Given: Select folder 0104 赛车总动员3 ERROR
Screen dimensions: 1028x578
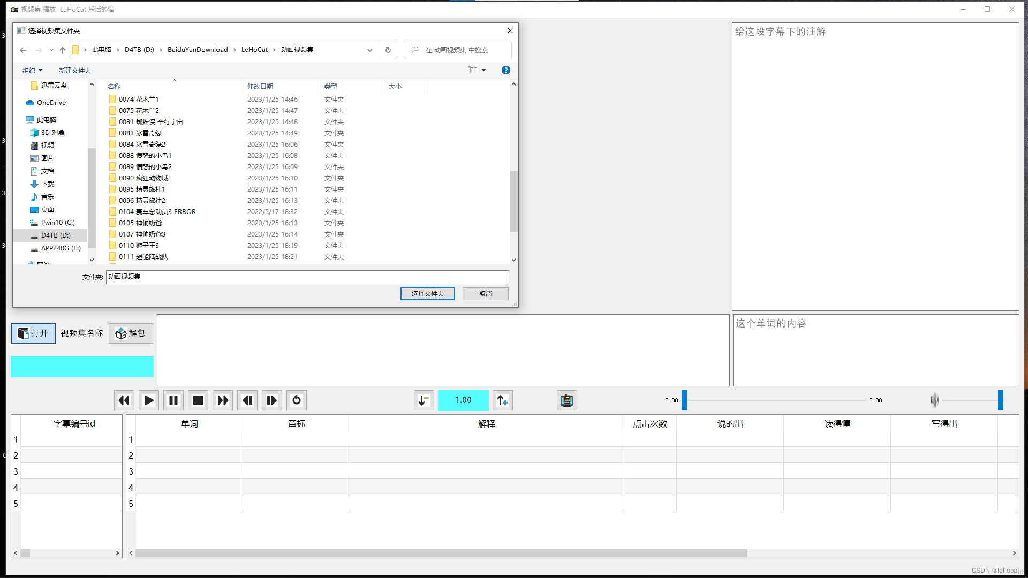Looking at the screenshot, I should [157, 212].
